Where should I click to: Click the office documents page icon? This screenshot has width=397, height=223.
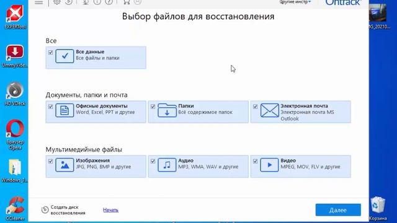(65, 110)
